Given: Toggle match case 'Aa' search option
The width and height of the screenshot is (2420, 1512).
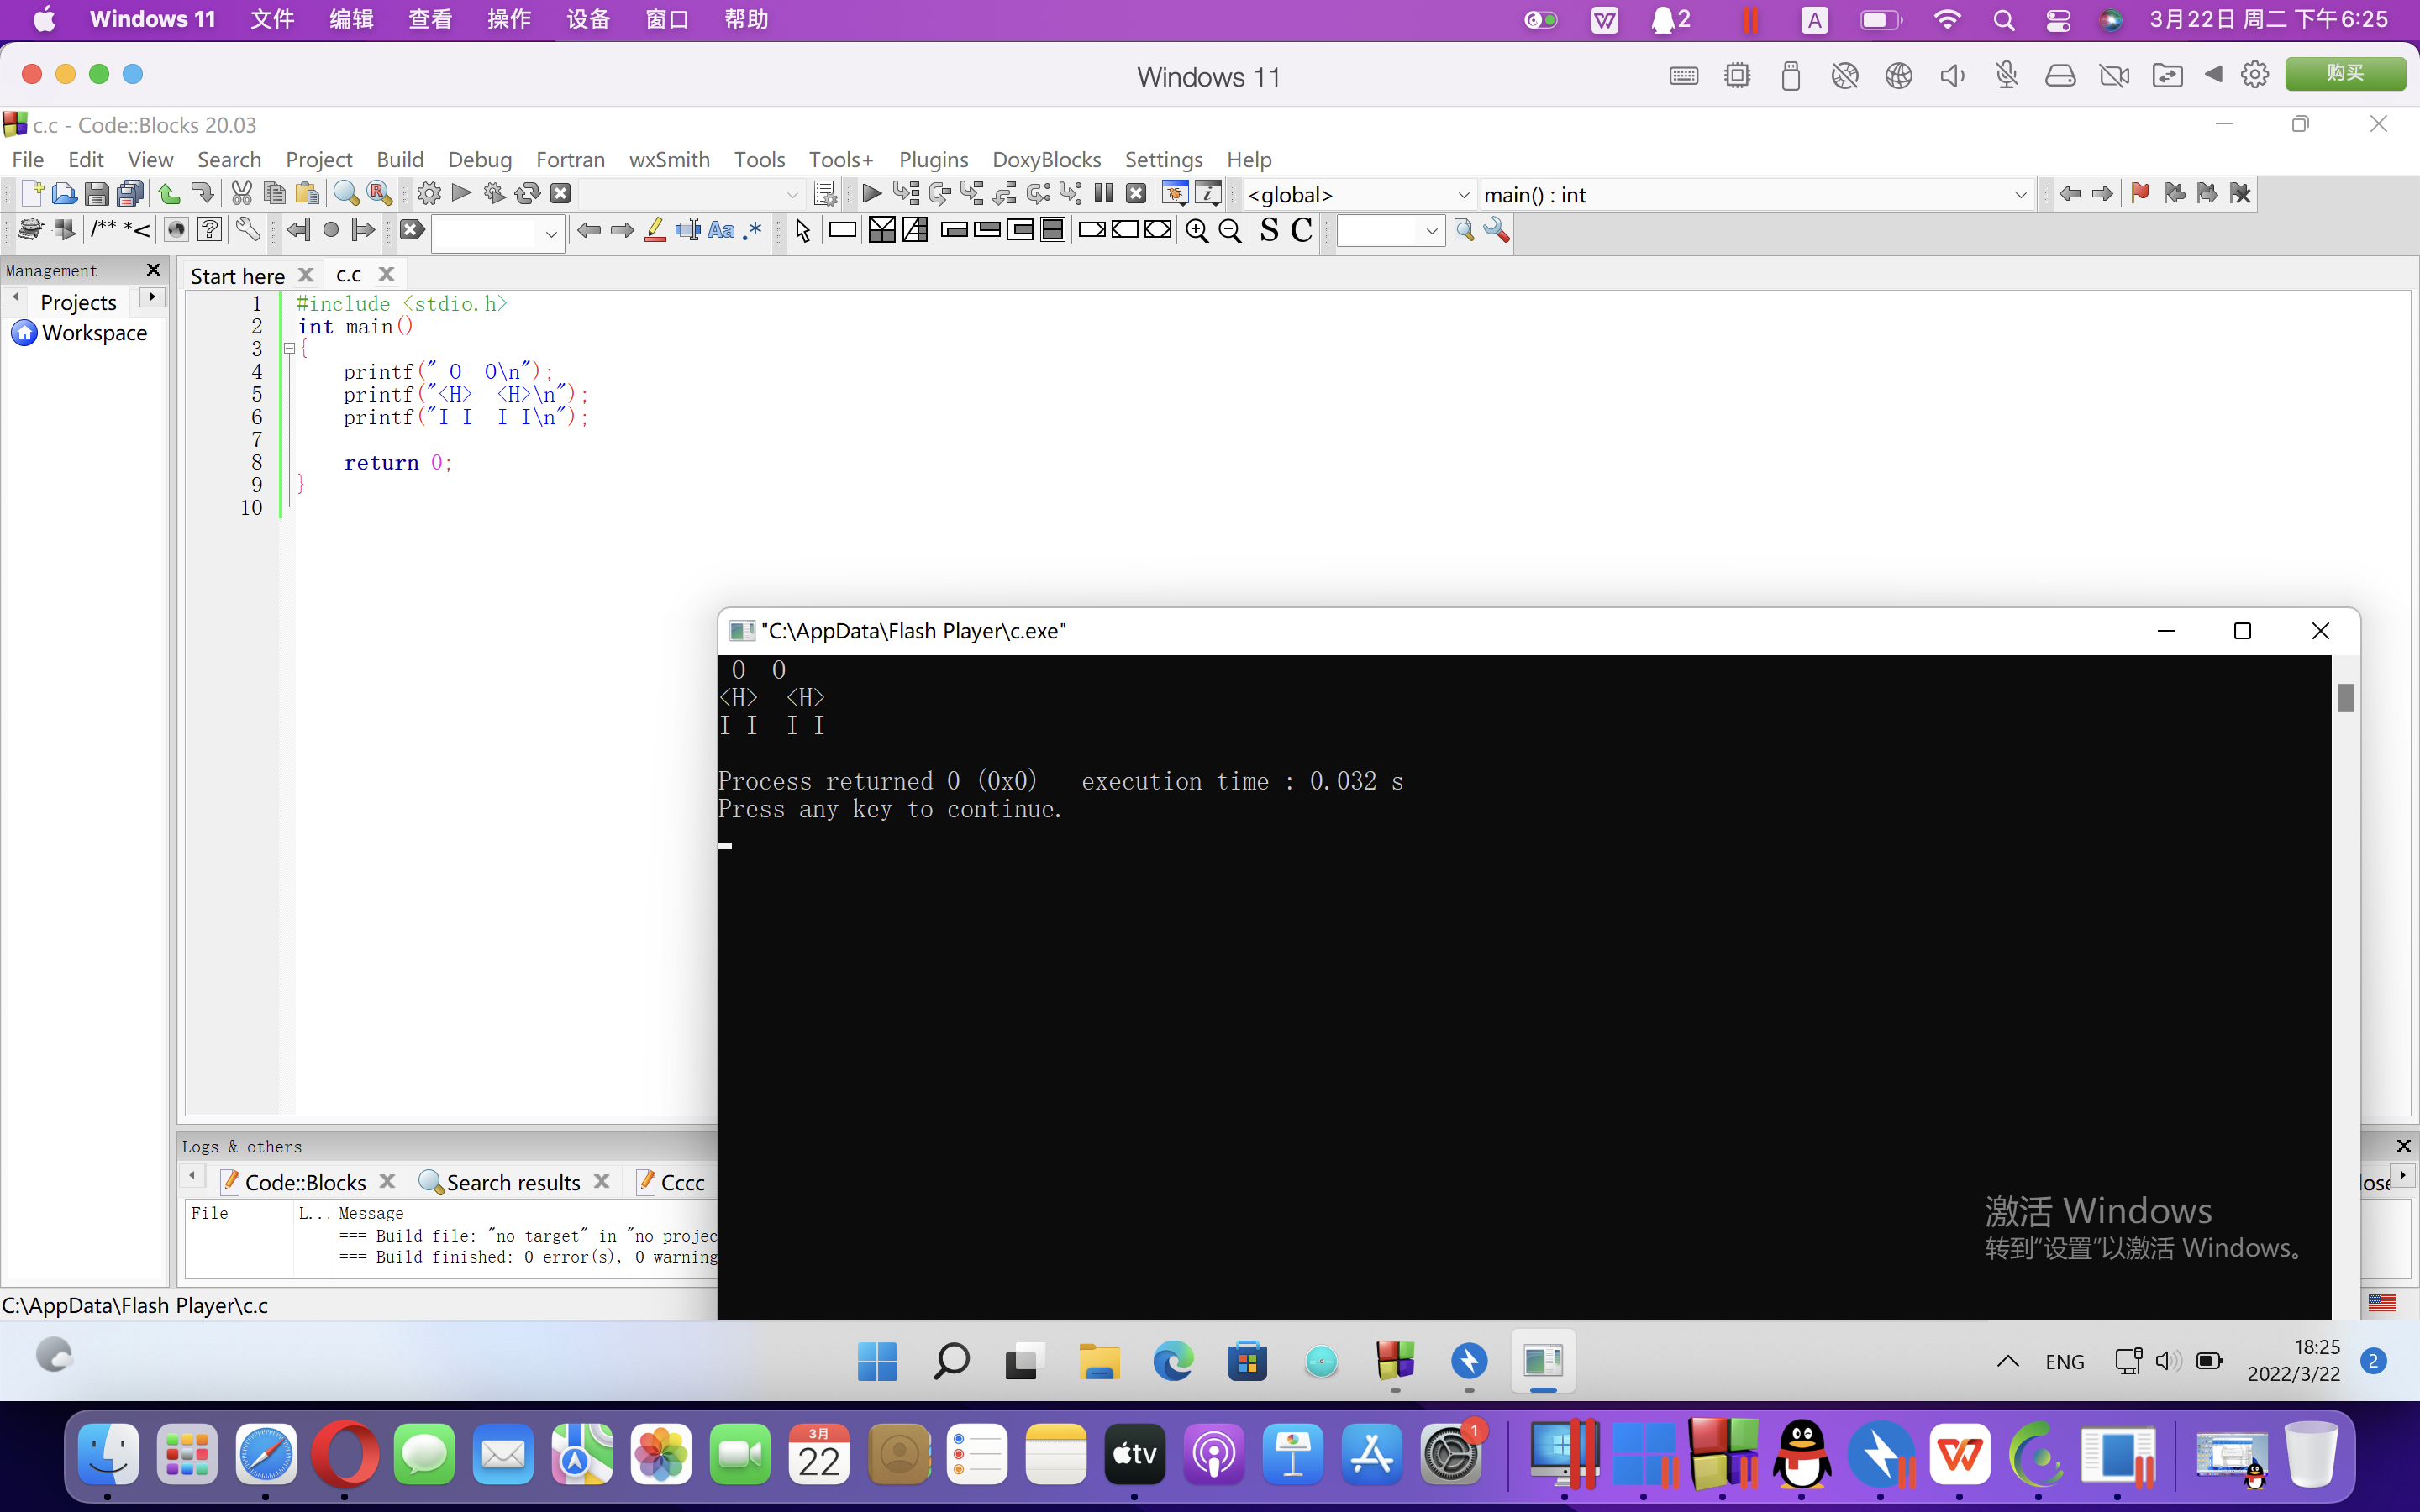Looking at the screenshot, I should point(720,231).
